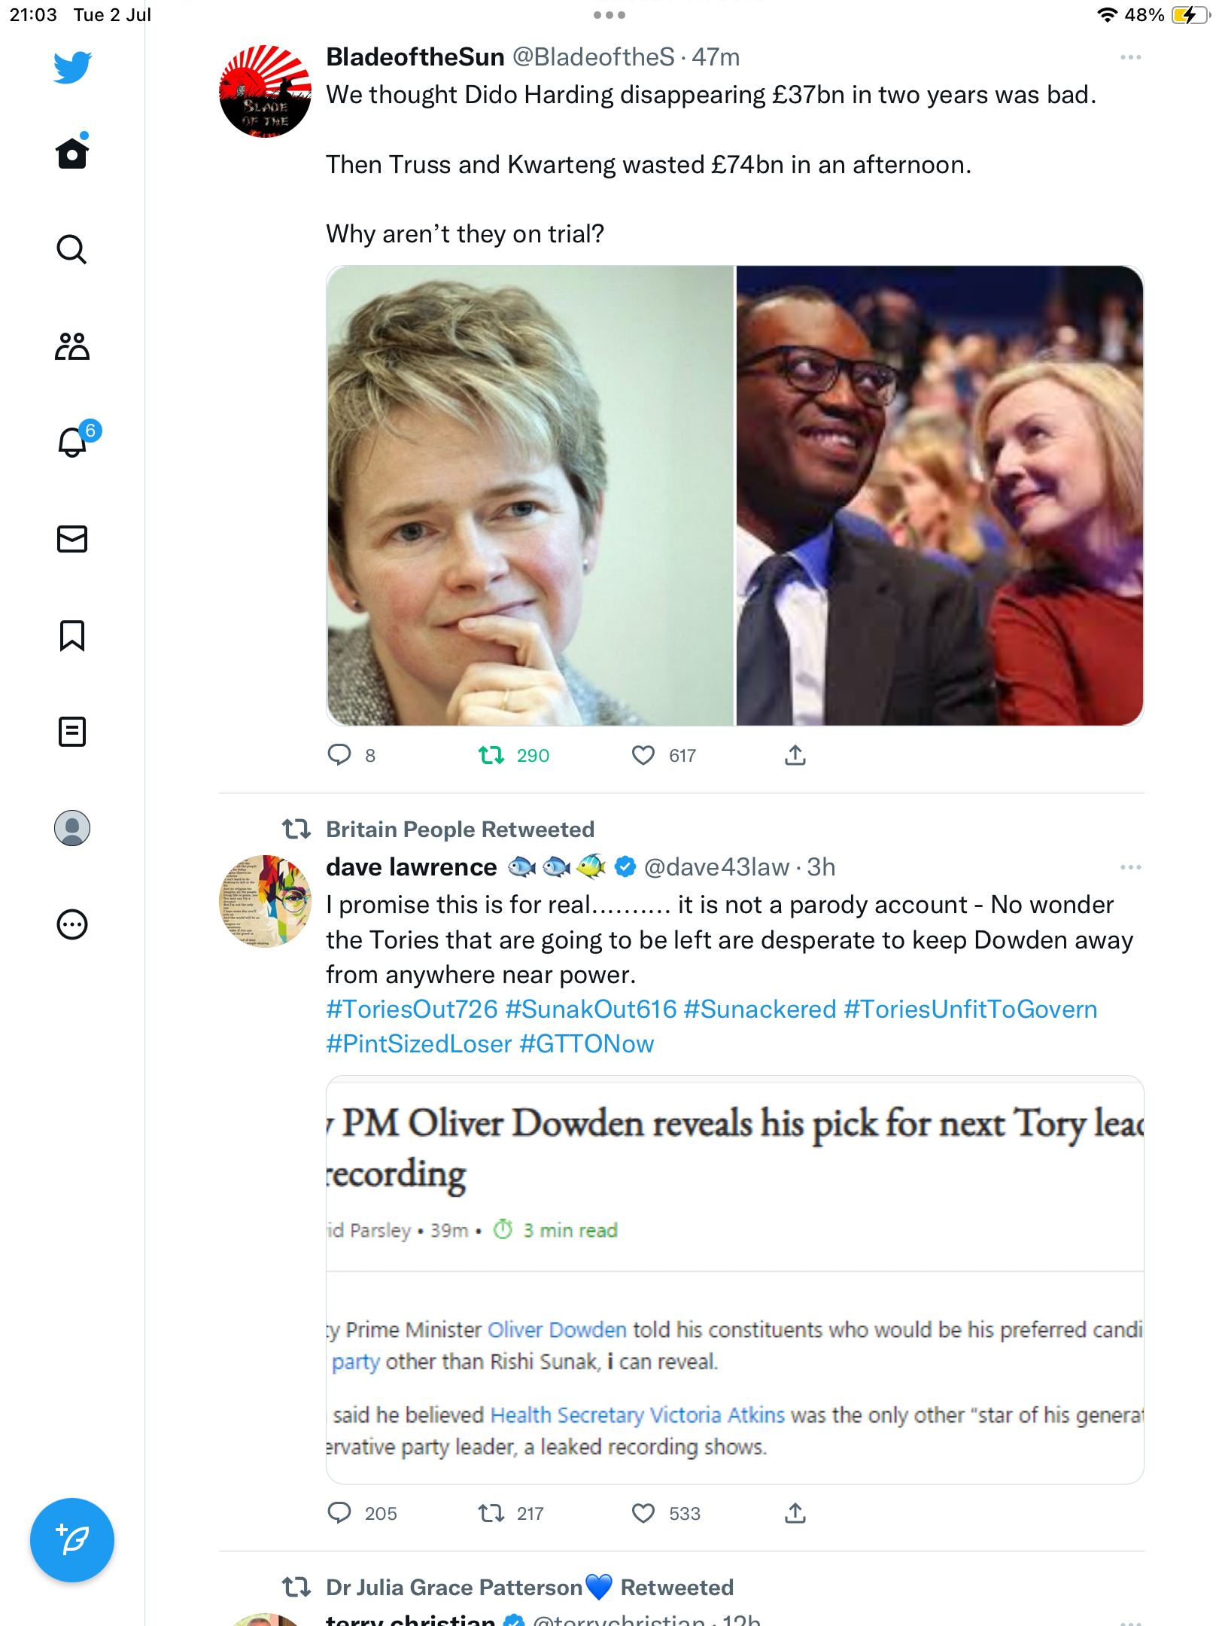Undo retweet on BladeoftheSun tweet
The height and width of the screenshot is (1626, 1219).
491,755
